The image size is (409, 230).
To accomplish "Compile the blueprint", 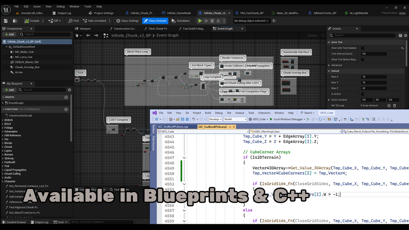I will click(x=32, y=21).
